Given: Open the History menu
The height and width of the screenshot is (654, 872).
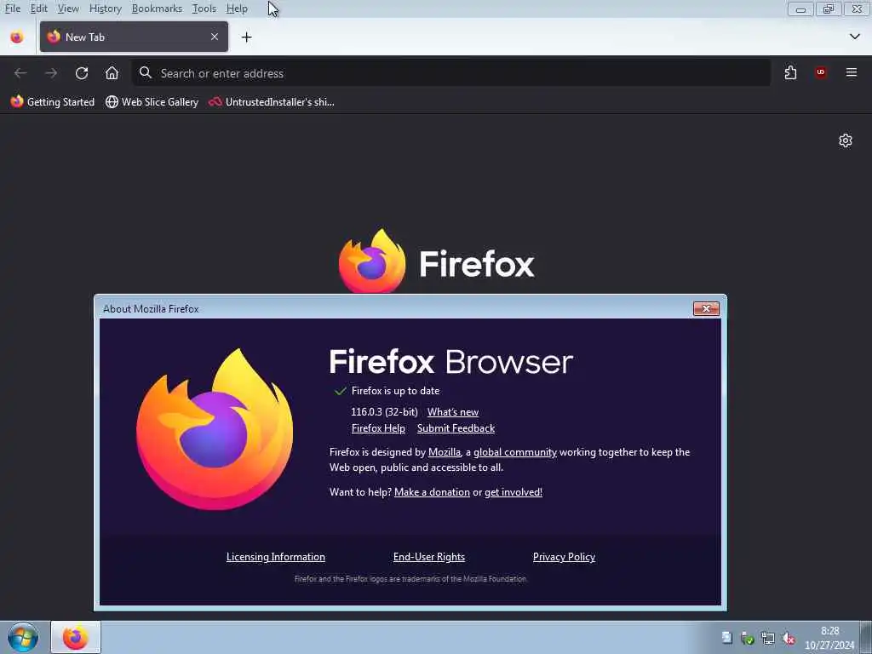Looking at the screenshot, I should 105,9.
